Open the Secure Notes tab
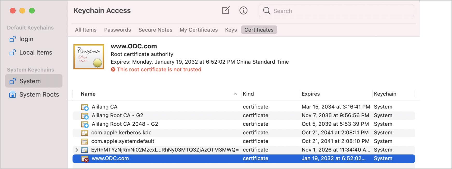 (155, 30)
